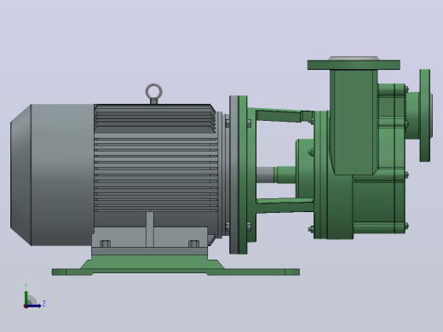Image resolution: width=443 pixels, height=332 pixels.
Task: Select the green vertical discharge pipe body
Action: click(354, 122)
